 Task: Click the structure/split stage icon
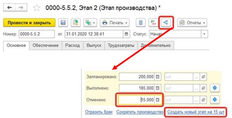pos(166,23)
